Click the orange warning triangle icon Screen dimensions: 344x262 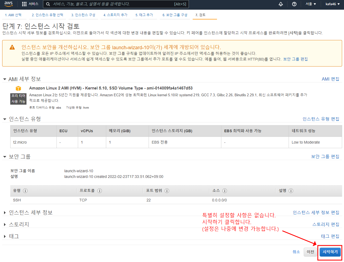(x=12, y=47)
